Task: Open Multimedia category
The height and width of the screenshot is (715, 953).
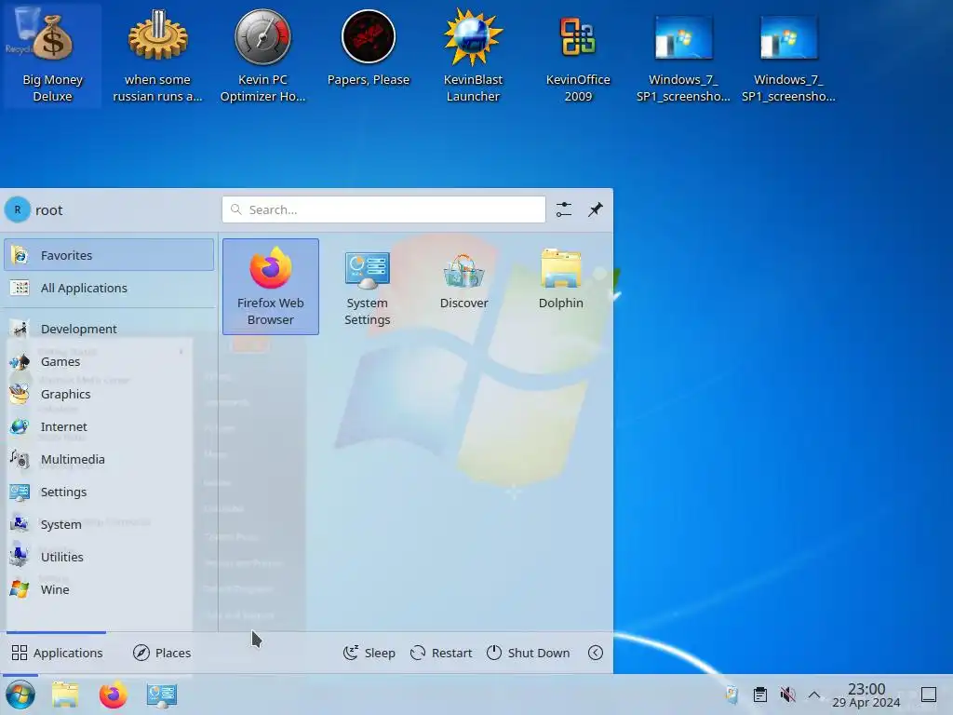Action: [x=109, y=459]
